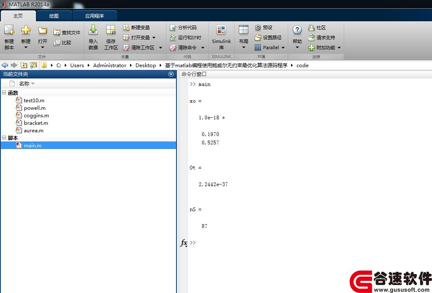This screenshot has width=432, height=293.
Task: Click the Desktop segment in address path
Action: (x=146, y=66)
